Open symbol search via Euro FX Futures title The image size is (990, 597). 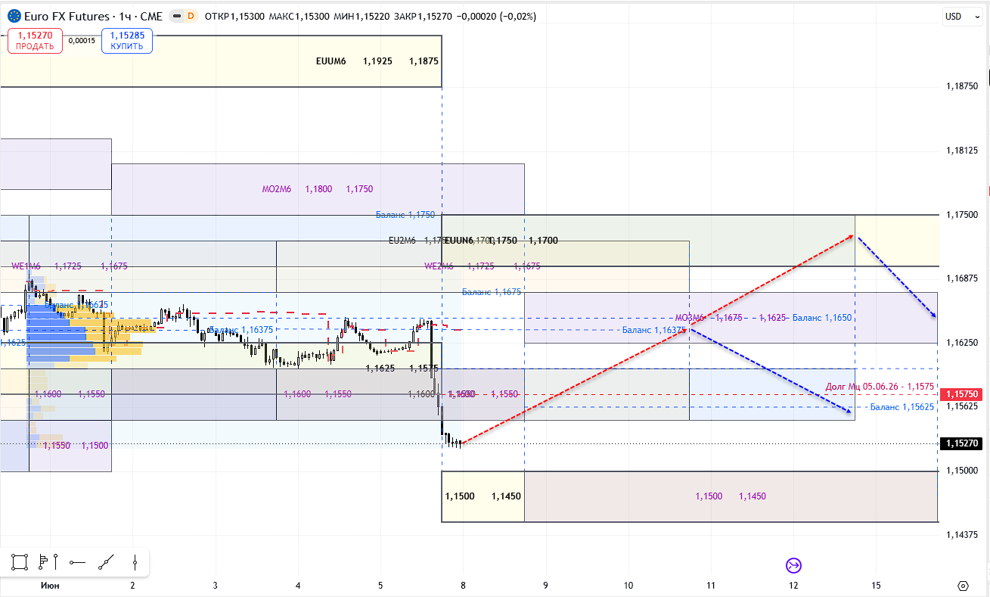(69, 16)
